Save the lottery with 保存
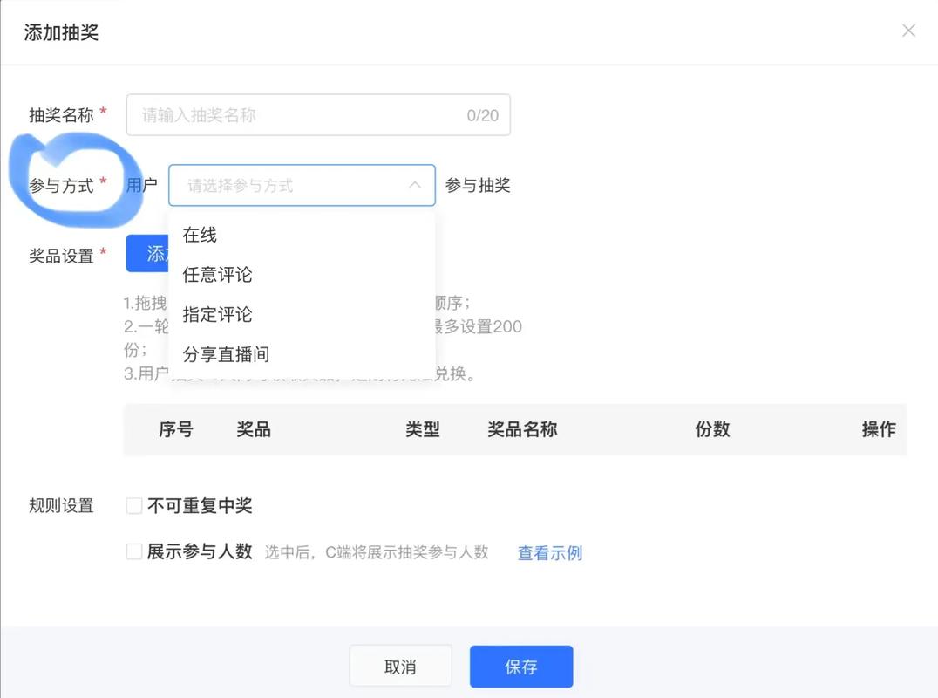The height and width of the screenshot is (698, 938). pyautogui.click(x=521, y=667)
